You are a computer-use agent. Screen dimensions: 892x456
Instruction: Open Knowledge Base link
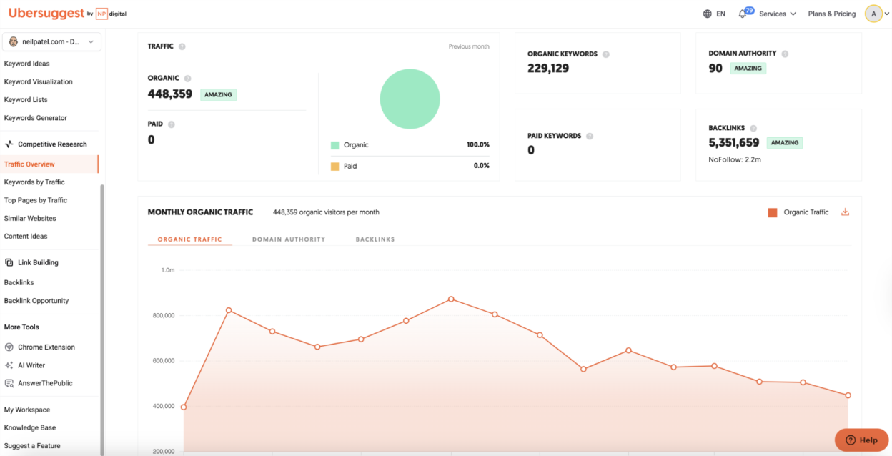tap(30, 427)
